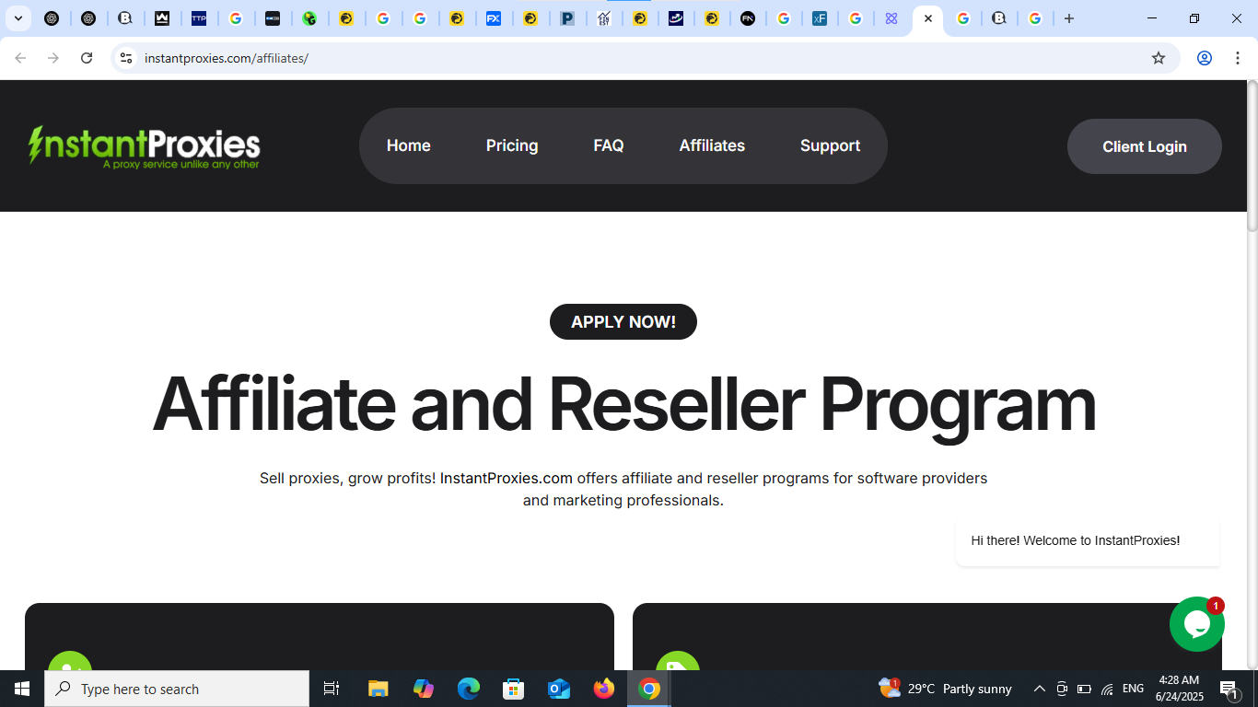Image resolution: width=1258 pixels, height=707 pixels.
Task: Open Outlook from the taskbar
Action: [x=559, y=689]
